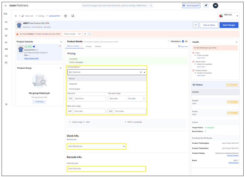247x177 pixels.
Task: Clear the Pricing Method selection with the X
Action: click(141, 72)
